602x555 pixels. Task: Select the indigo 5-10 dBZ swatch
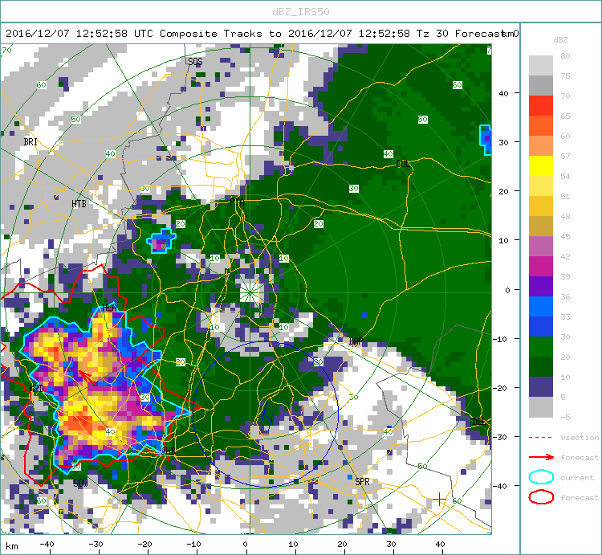coord(540,386)
